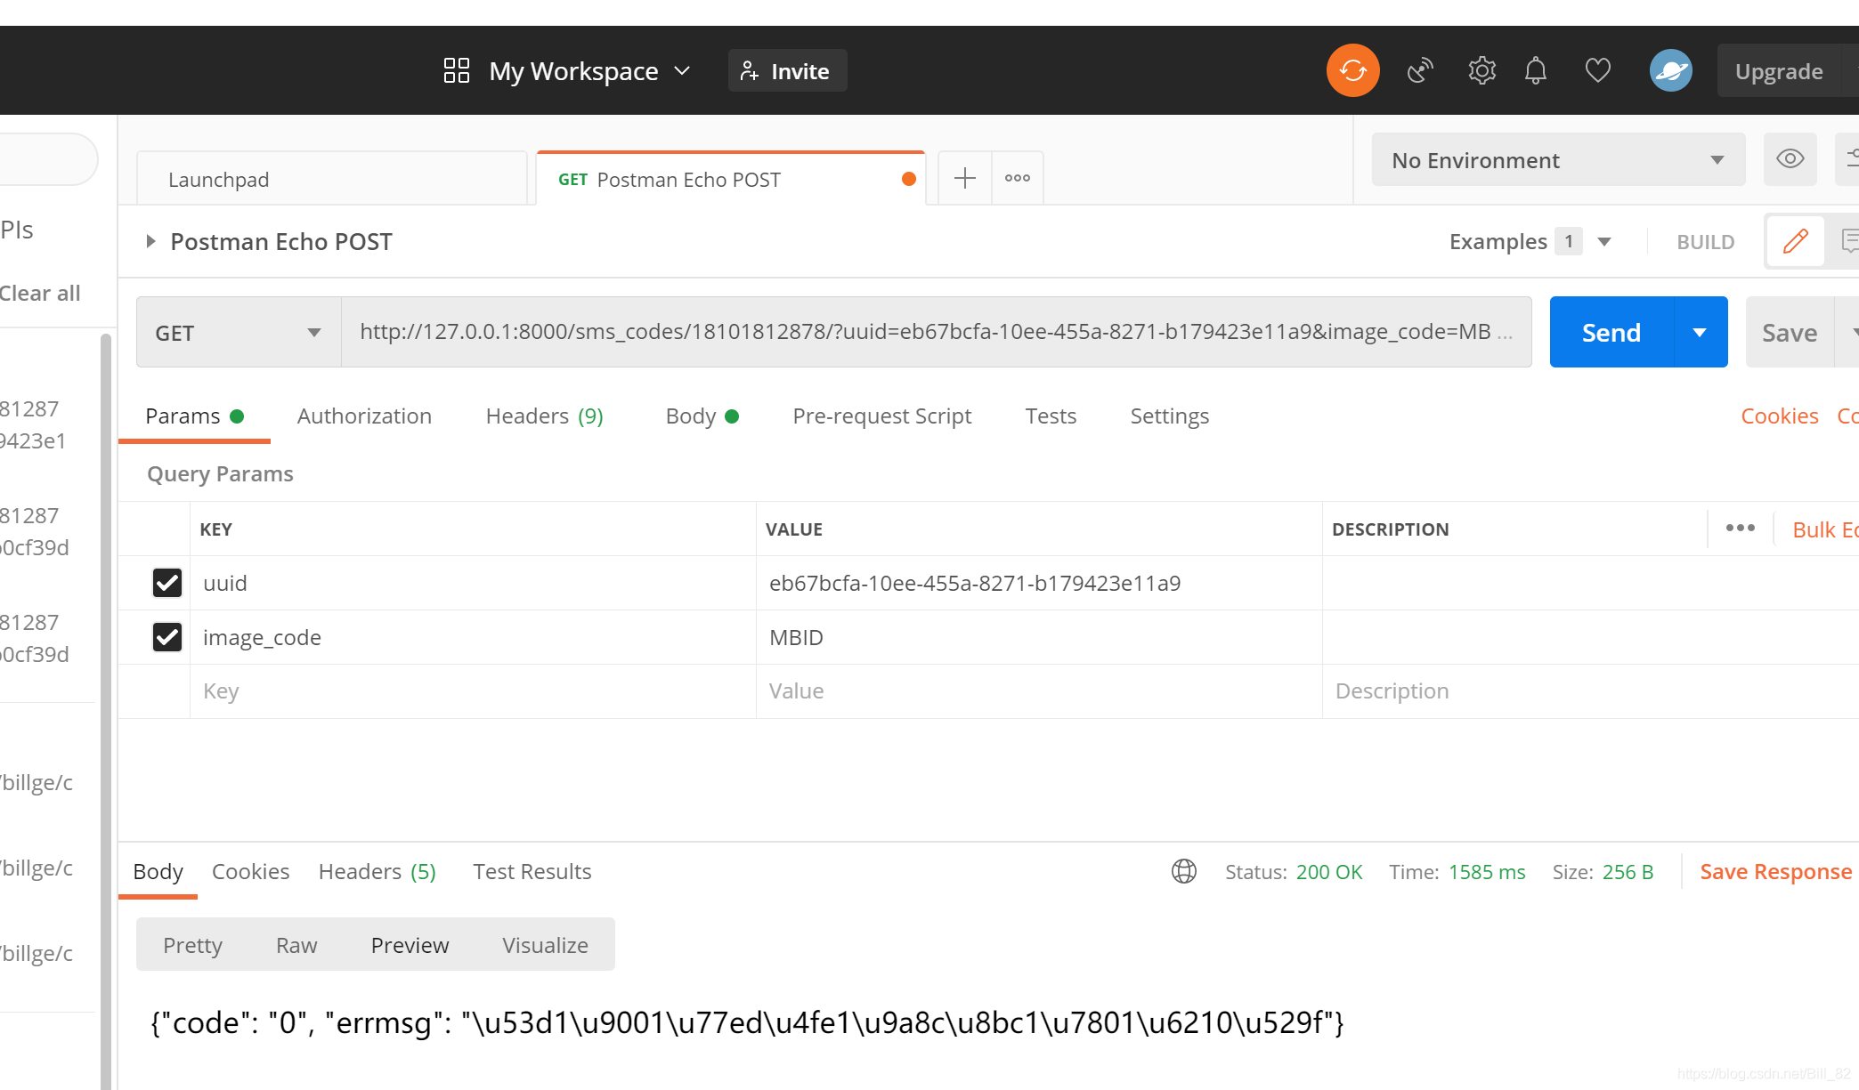Image resolution: width=1859 pixels, height=1090 pixels.
Task: Click Bulk Edit link
Action: tap(1825, 529)
